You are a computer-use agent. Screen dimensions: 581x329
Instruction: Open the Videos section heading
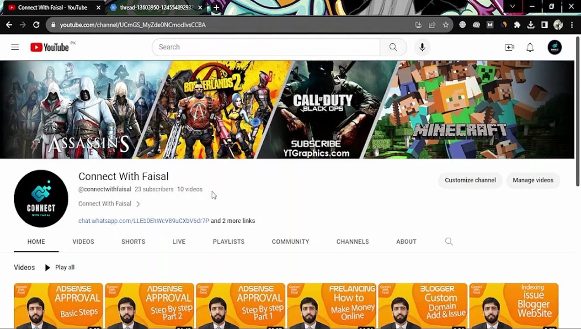(x=24, y=267)
